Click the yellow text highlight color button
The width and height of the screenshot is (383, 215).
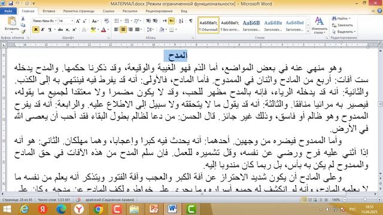tap(93, 30)
